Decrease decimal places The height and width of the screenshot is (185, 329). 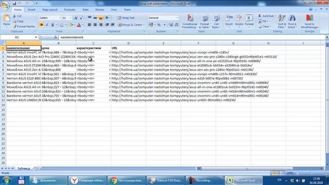(x=176, y=25)
